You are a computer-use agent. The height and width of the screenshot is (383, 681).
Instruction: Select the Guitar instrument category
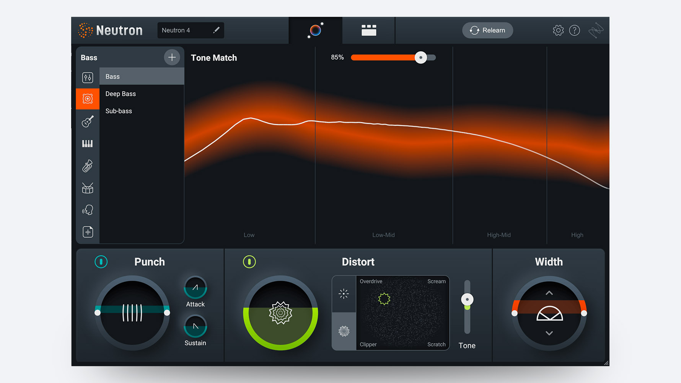(x=88, y=121)
